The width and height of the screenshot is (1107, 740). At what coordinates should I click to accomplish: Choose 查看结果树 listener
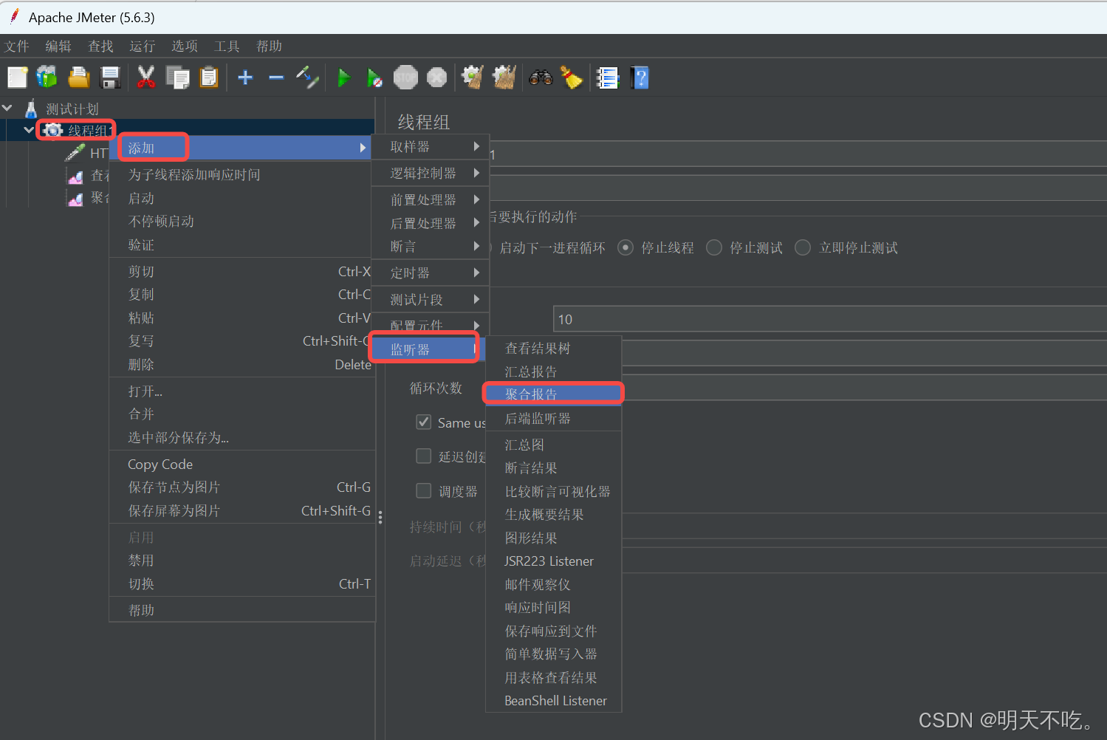pos(553,349)
